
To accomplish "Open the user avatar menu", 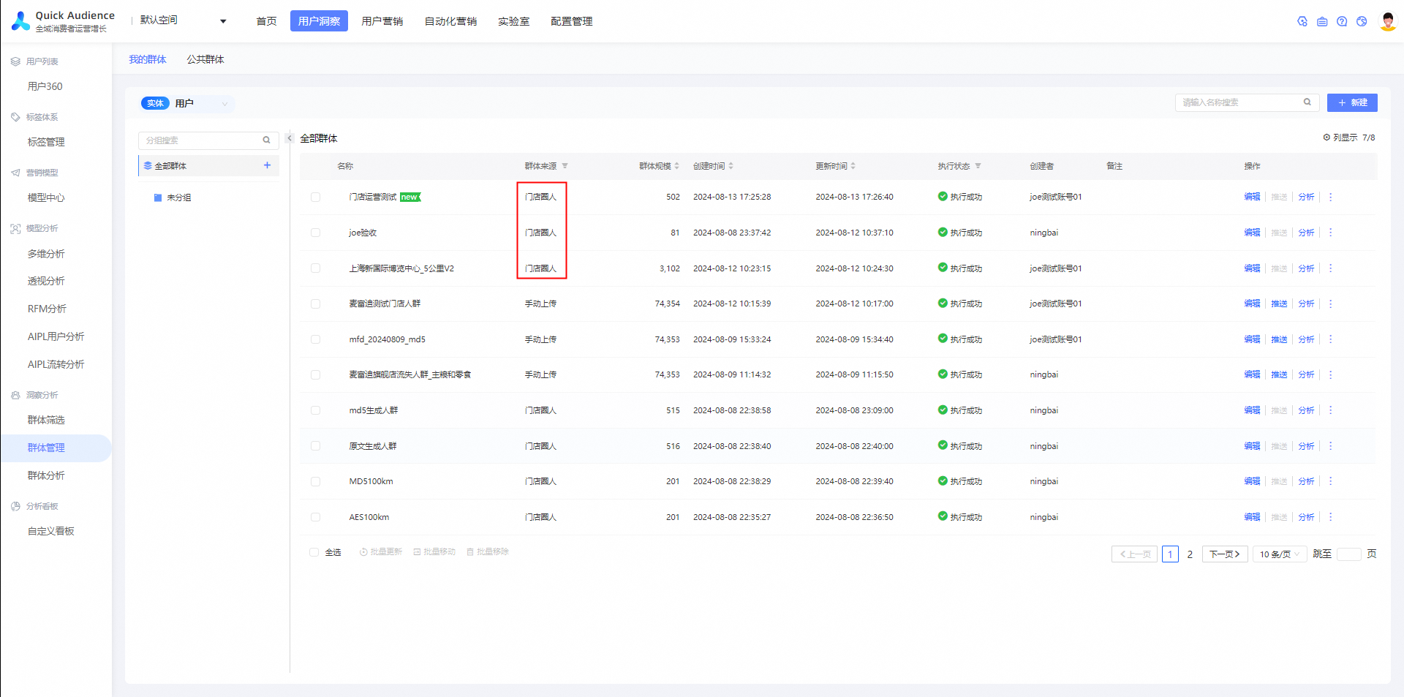I will [1387, 21].
